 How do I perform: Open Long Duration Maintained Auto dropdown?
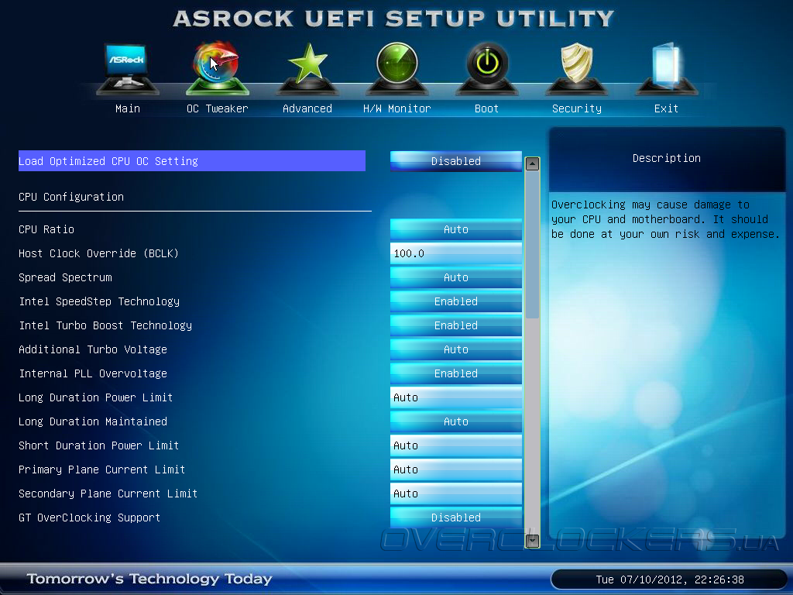(x=455, y=421)
